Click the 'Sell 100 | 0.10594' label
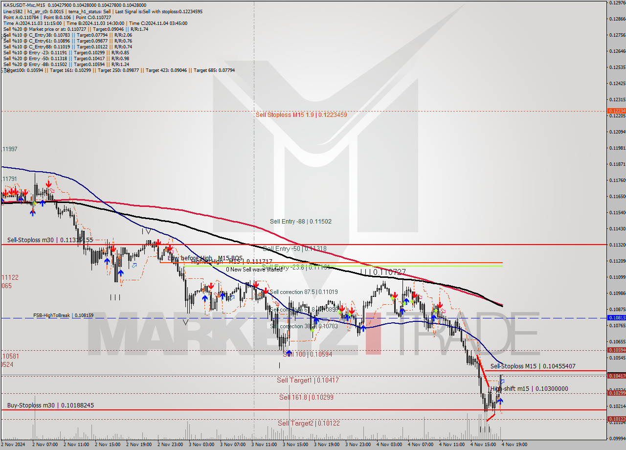The height and width of the screenshot is (450, 626). tap(308, 354)
